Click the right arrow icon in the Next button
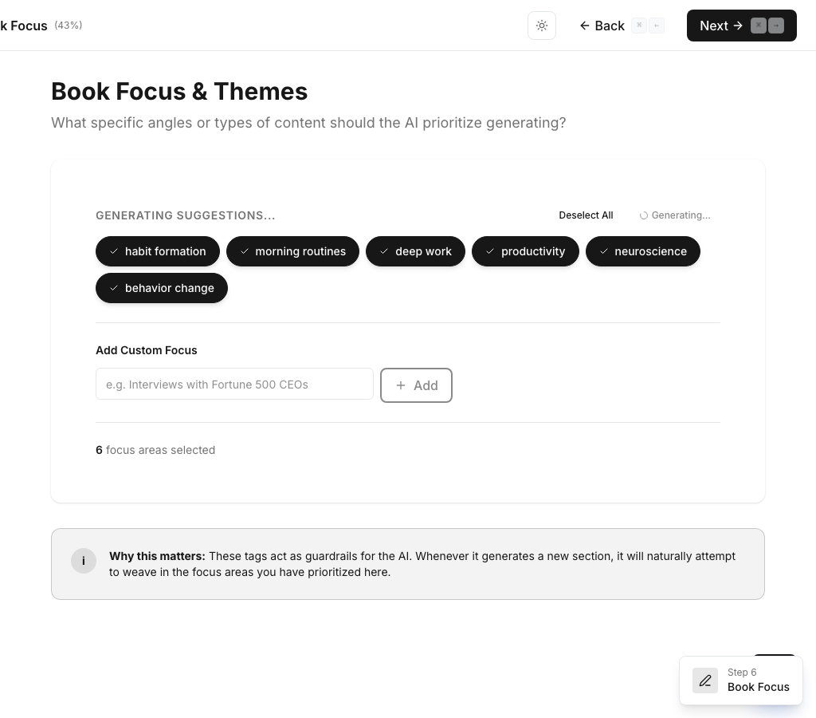Viewport: 816px width, 718px height. [x=737, y=26]
